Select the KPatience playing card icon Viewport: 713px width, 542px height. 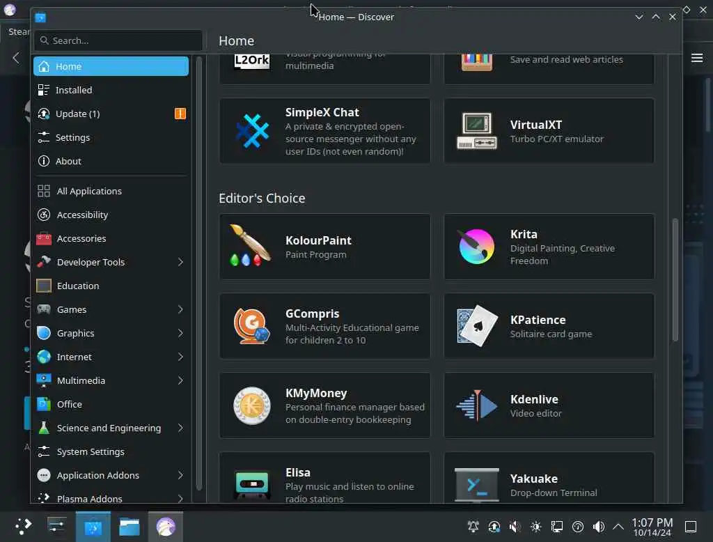coord(476,326)
